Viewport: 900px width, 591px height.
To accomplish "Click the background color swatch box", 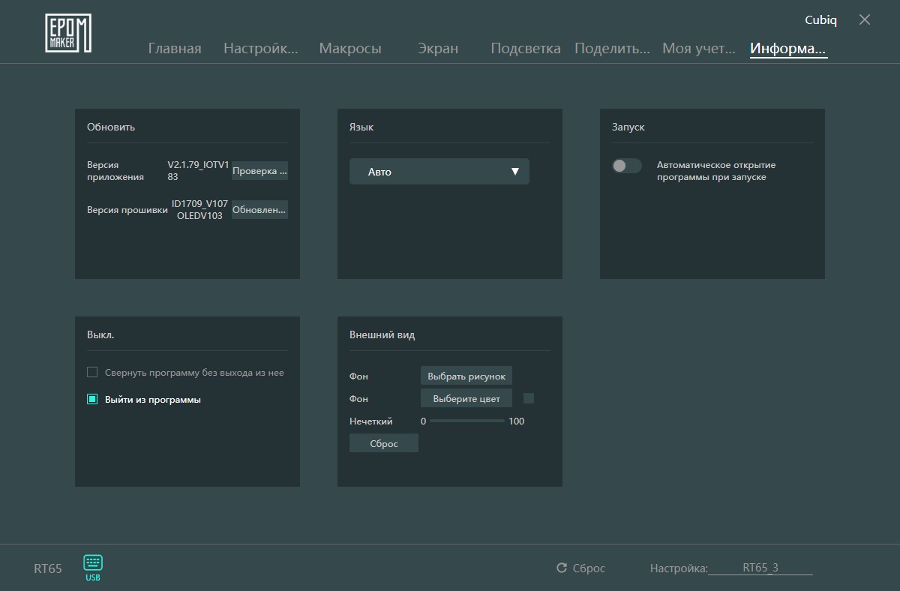I will click(529, 398).
